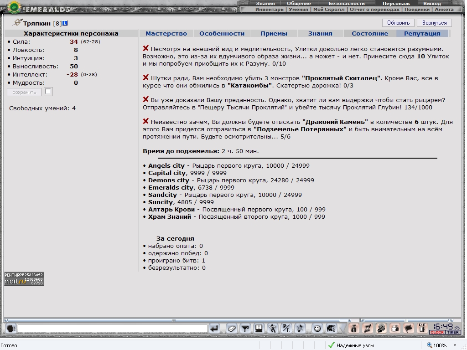This screenshot has height=350, width=467.
Task: Click into the chat text input field
Action: click(112, 329)
